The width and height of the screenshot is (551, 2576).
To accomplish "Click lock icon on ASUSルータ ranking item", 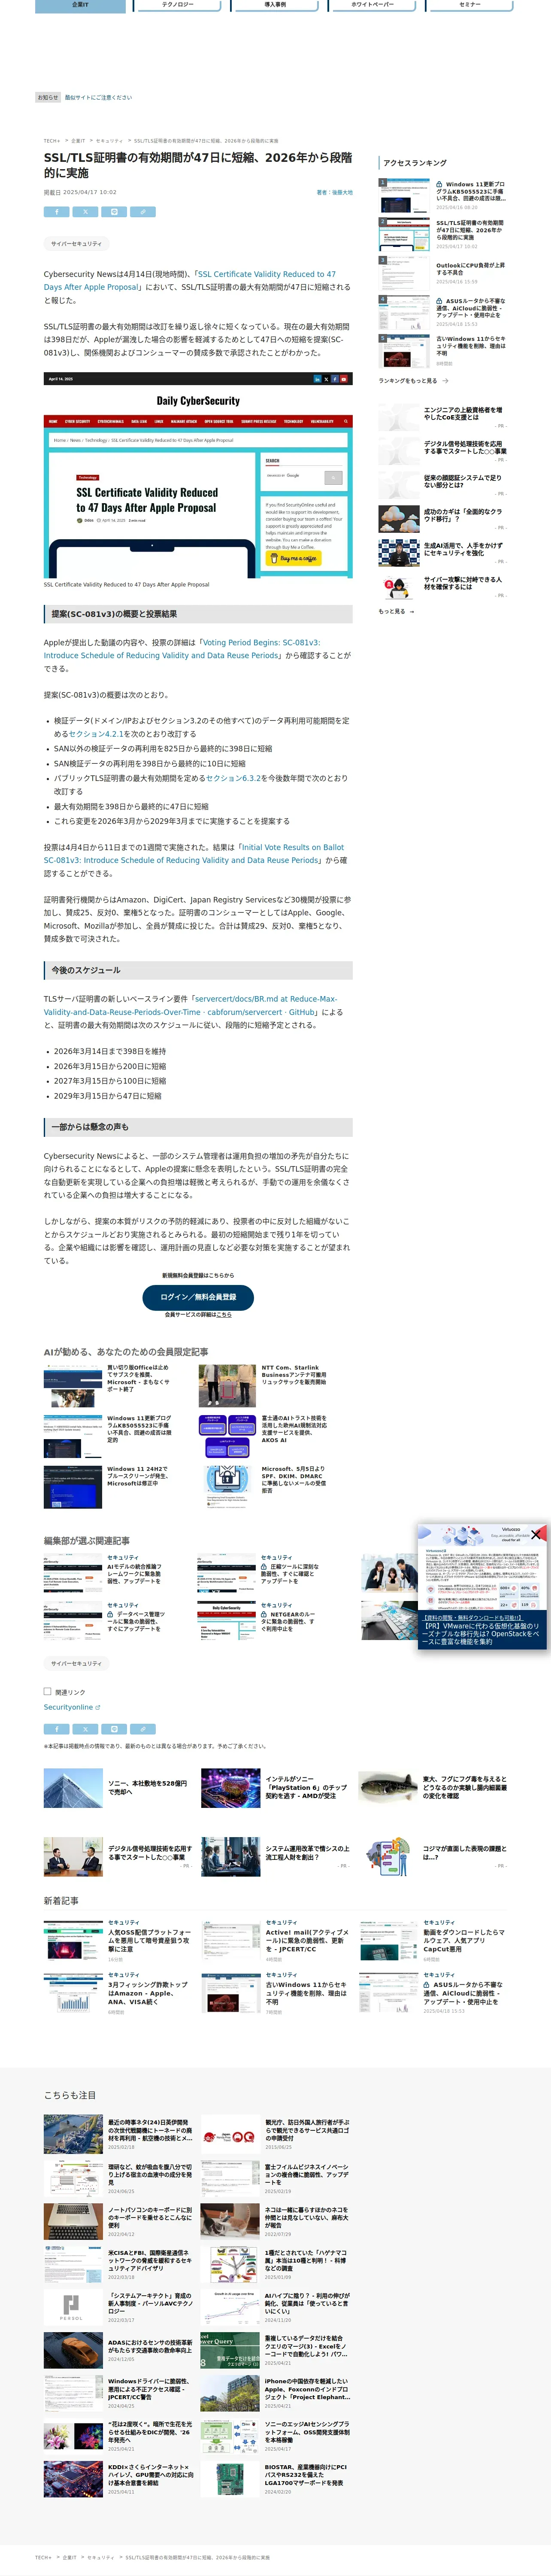I will 439,301.
